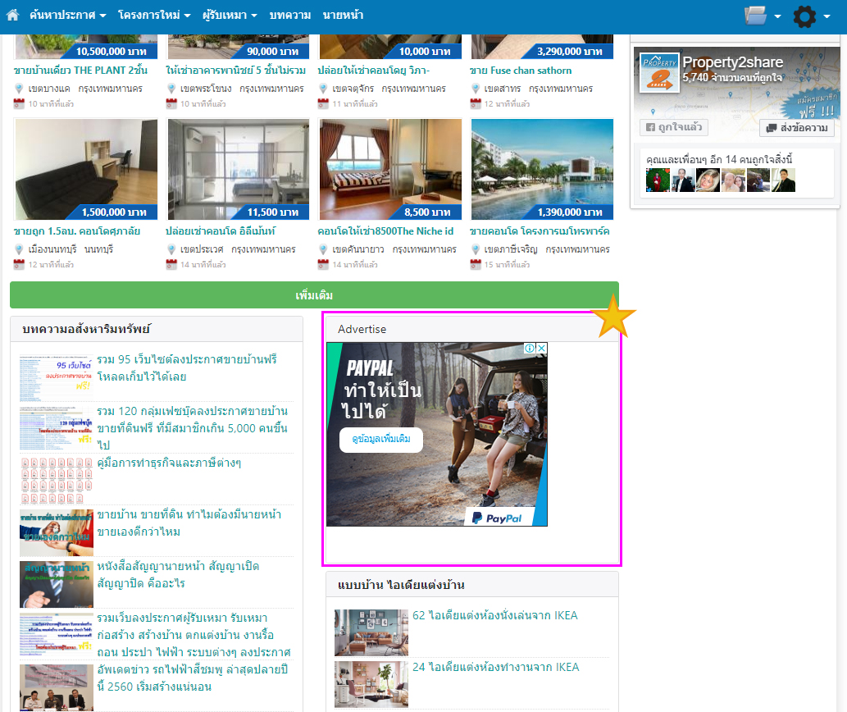847x712 pixels.
Task: Click the yellow star icon
Action: 612,318
